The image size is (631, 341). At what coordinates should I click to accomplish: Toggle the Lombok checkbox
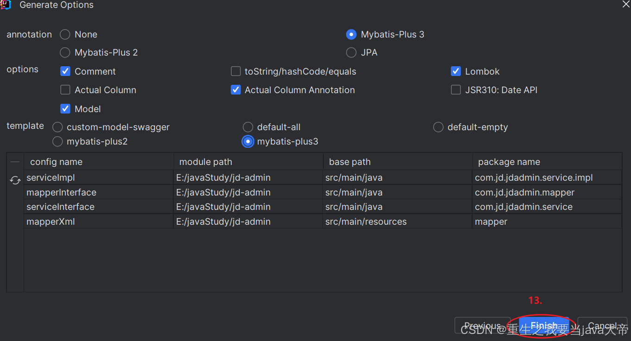[456, 71]
